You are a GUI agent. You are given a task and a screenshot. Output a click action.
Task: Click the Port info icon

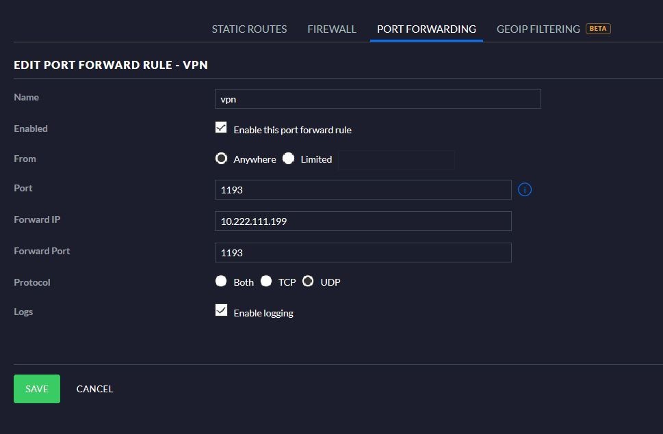[x=525, y=189]
